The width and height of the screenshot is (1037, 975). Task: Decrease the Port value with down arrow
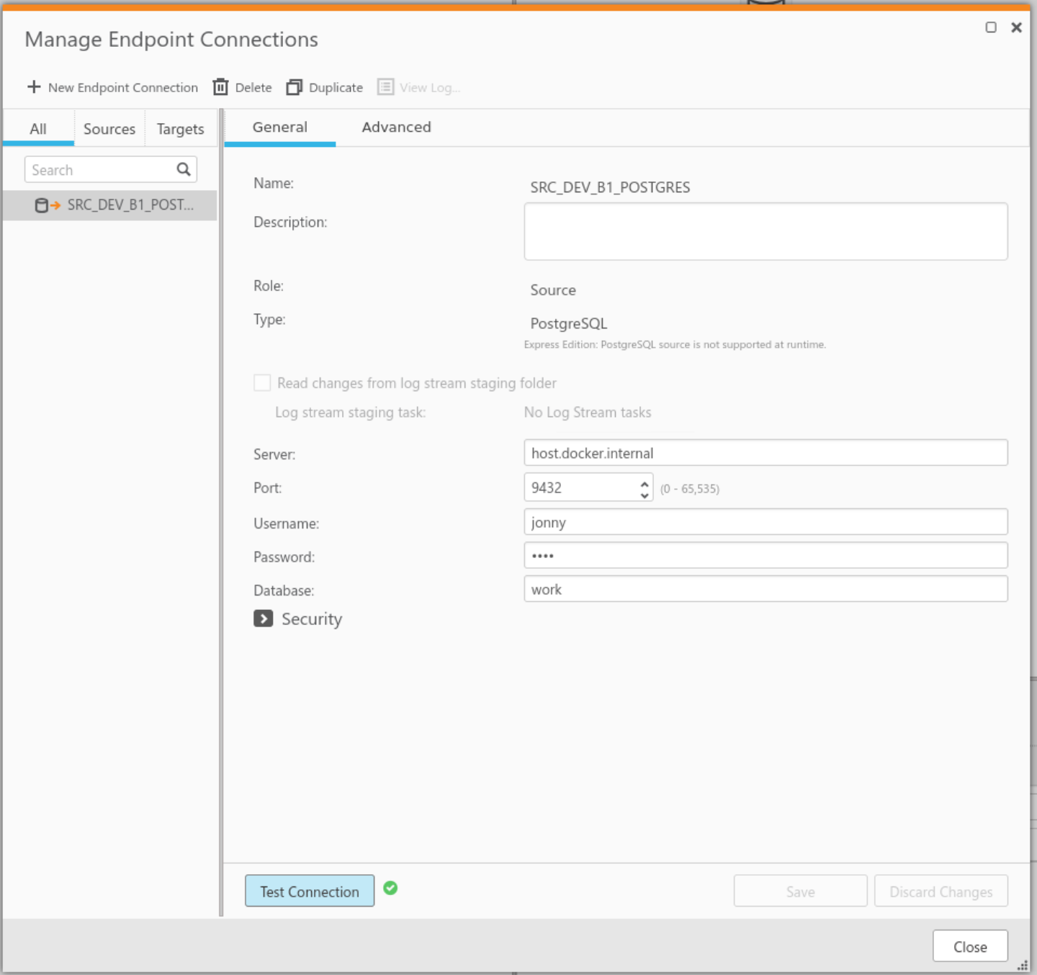click(645, 495)
